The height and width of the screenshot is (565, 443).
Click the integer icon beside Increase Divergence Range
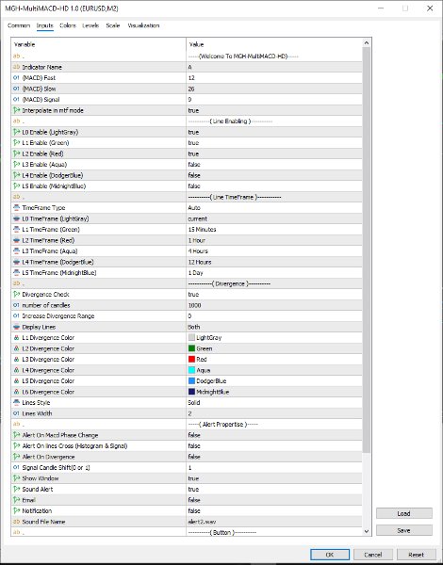tap(16, 316)
